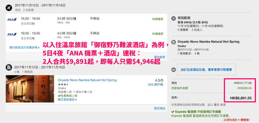Image resolution: width=259 pixels, height=123 pixels.
Task: Expand 顯示航班及行李費詳情 details
Action: [24, 48]
